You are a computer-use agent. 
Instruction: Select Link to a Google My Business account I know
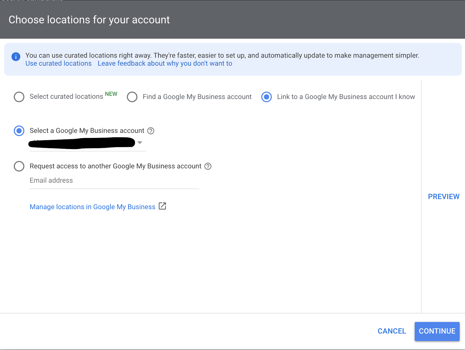[267, 97]
